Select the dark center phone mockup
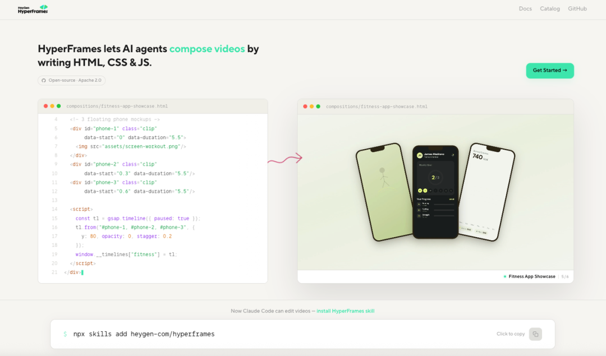Screen dimensions: 606x356 pos(435,192)
